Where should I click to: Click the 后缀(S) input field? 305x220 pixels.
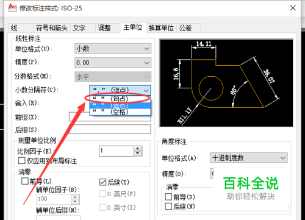coord(110,129)
